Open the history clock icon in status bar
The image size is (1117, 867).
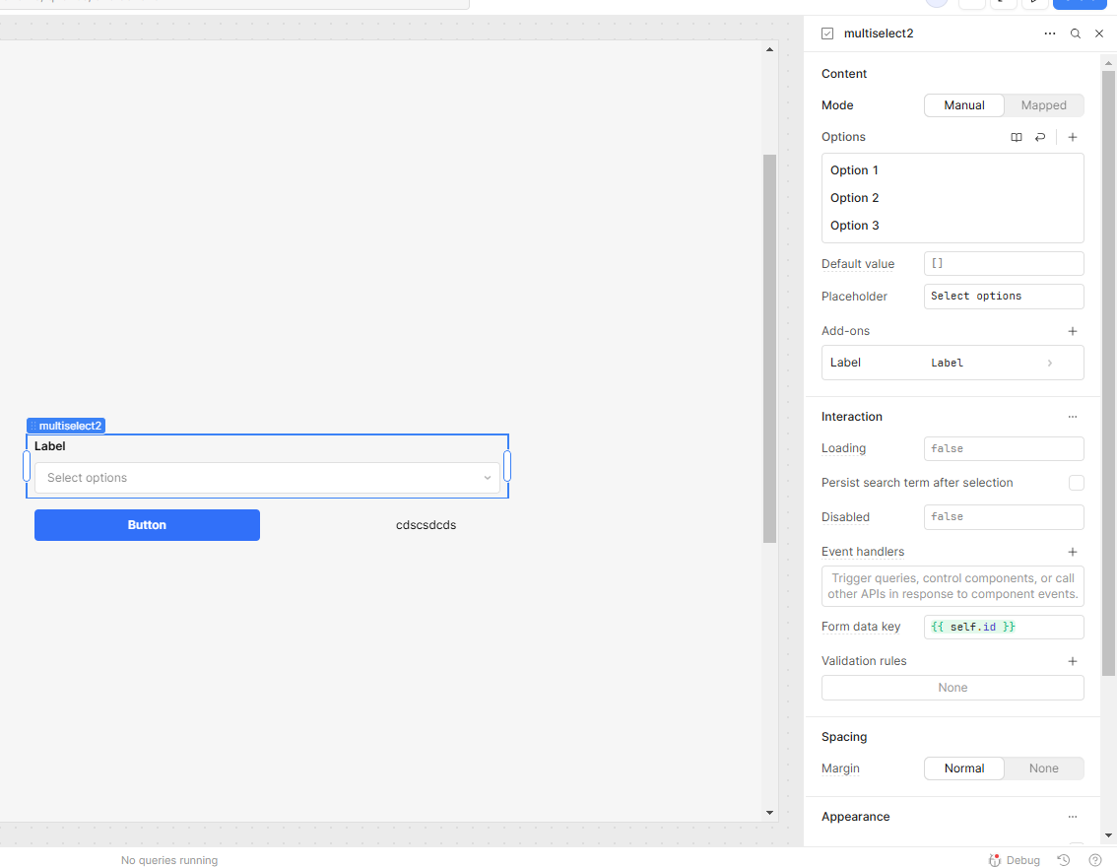[1064, 860]
